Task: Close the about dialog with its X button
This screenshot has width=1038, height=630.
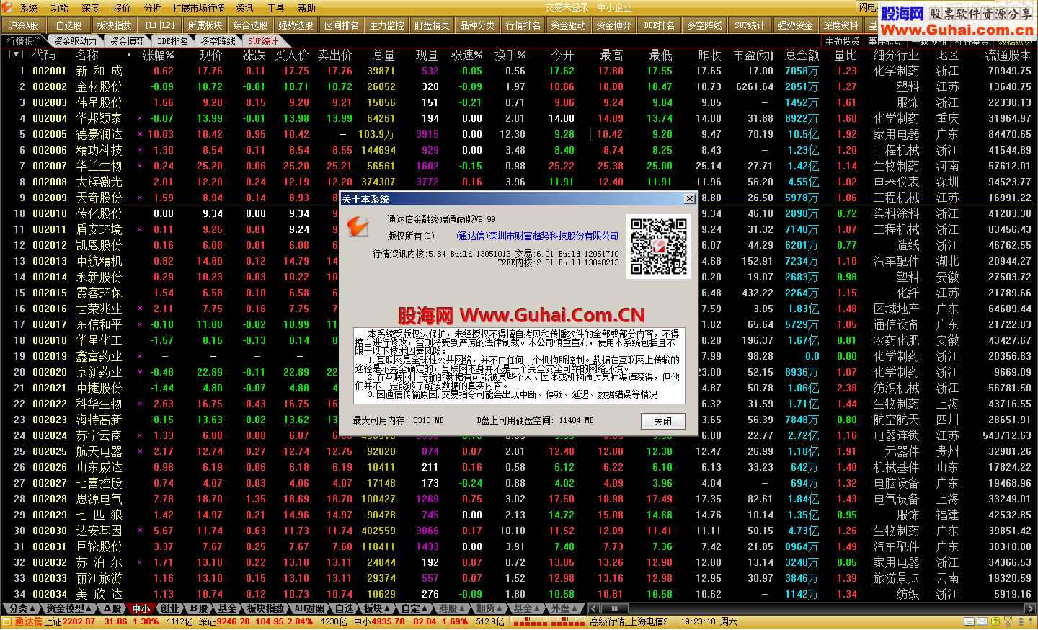Action: coord(690,199)
